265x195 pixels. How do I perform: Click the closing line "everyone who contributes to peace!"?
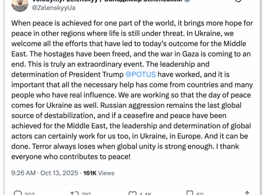click(x=71, y=157)
